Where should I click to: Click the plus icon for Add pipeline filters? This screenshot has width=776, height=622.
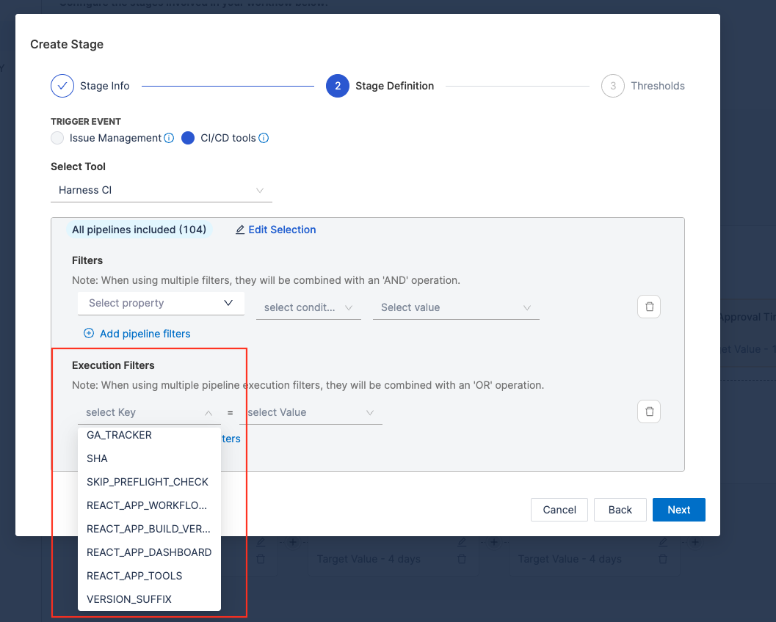pos(89,334)
